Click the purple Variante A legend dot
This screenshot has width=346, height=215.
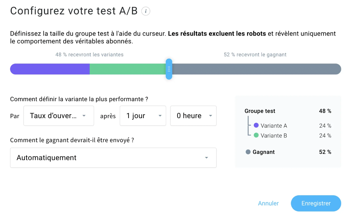click(x=256, y=125)
